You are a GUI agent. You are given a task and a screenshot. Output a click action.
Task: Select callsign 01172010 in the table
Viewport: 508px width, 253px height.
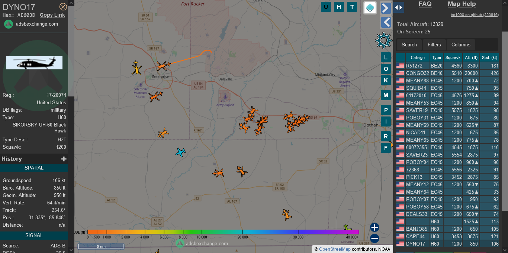pyautogui.click(x=416, y=95)
